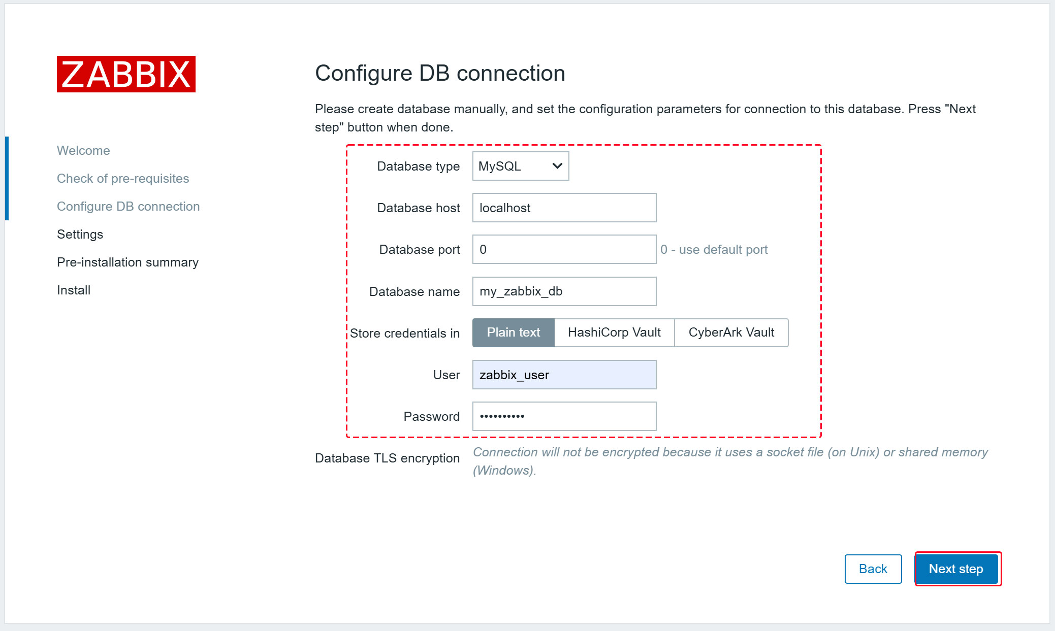Choose HashiCorp Vault credential storage
1055x631 pixels.
click(614, 333)
